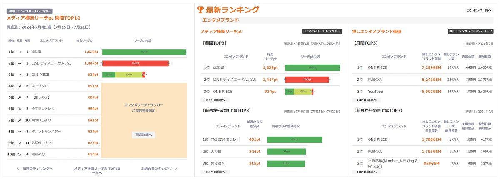Screen dimensions: 500x179
Task: Click 光る君へ in the 急上昇 table
Action: [x=218, y=163]
